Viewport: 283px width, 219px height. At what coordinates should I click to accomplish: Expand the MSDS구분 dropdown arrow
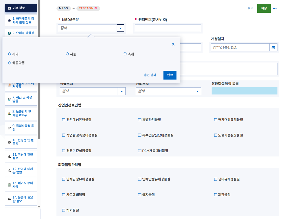(x=121, y=28)
